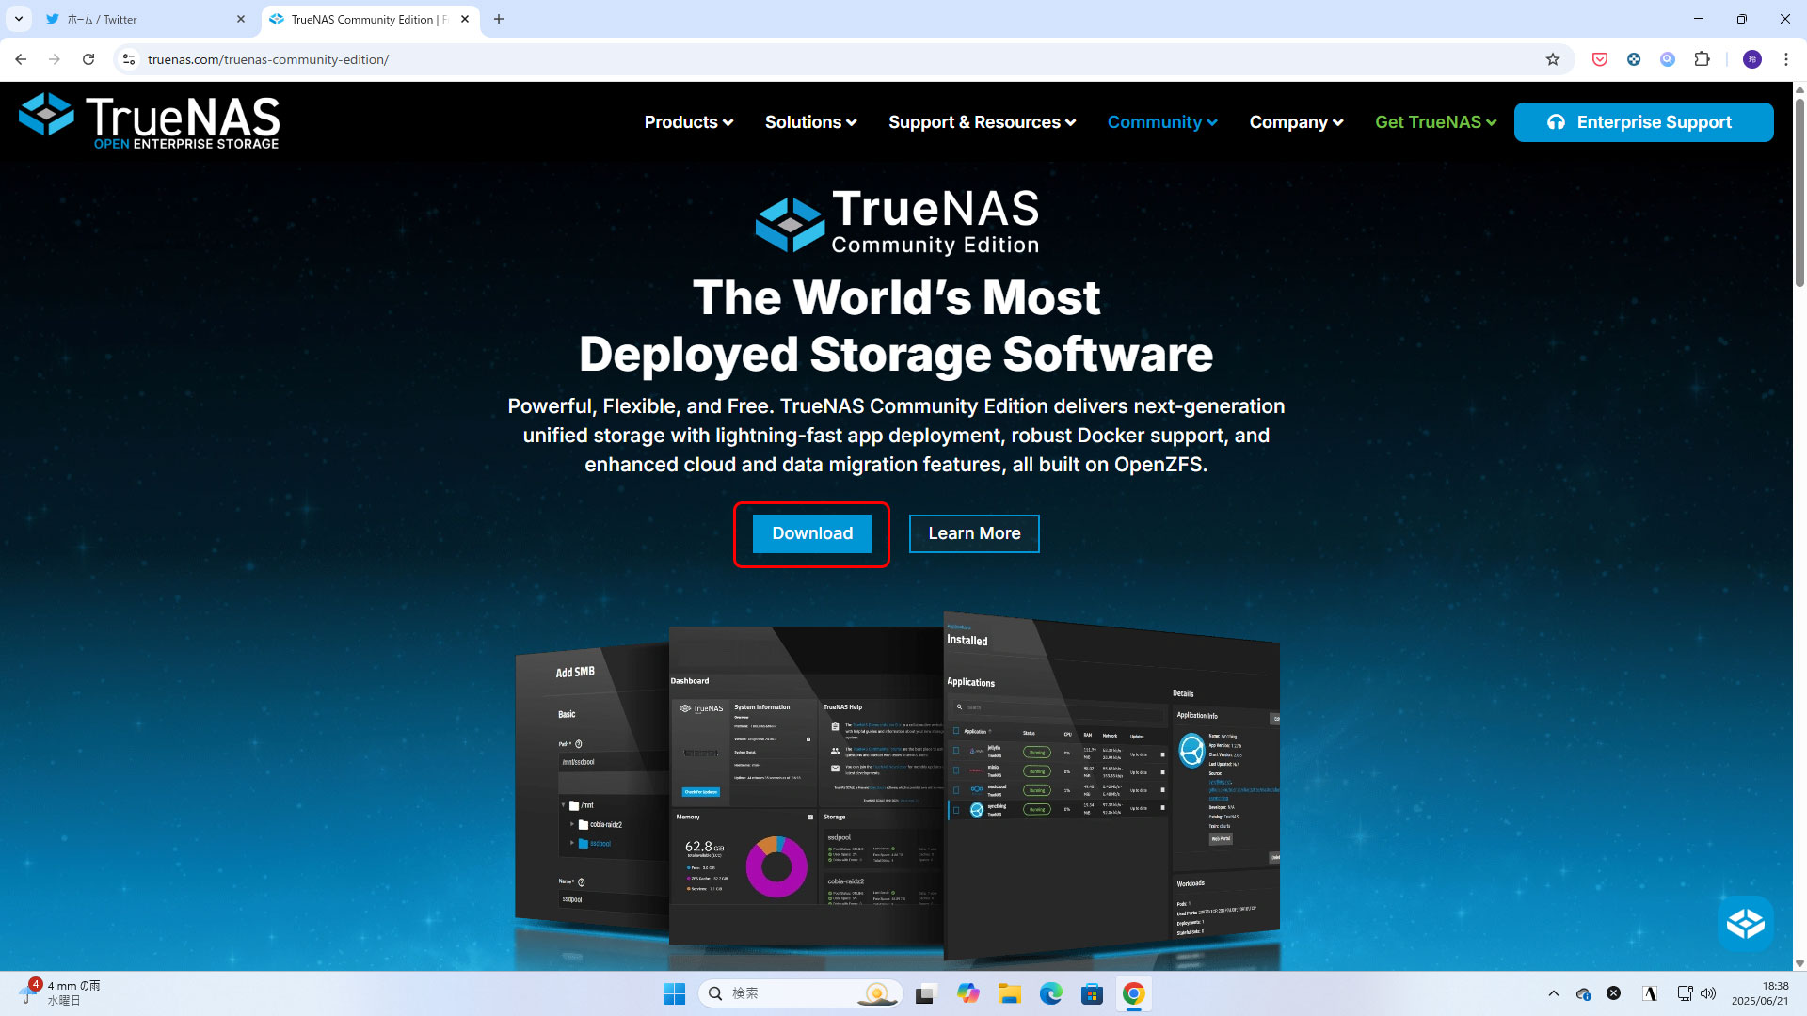Viewport: 1807px width, 1016px height.
Task: Click the OneDrive cloud tray icon
Action: (x=1584, y=993)
